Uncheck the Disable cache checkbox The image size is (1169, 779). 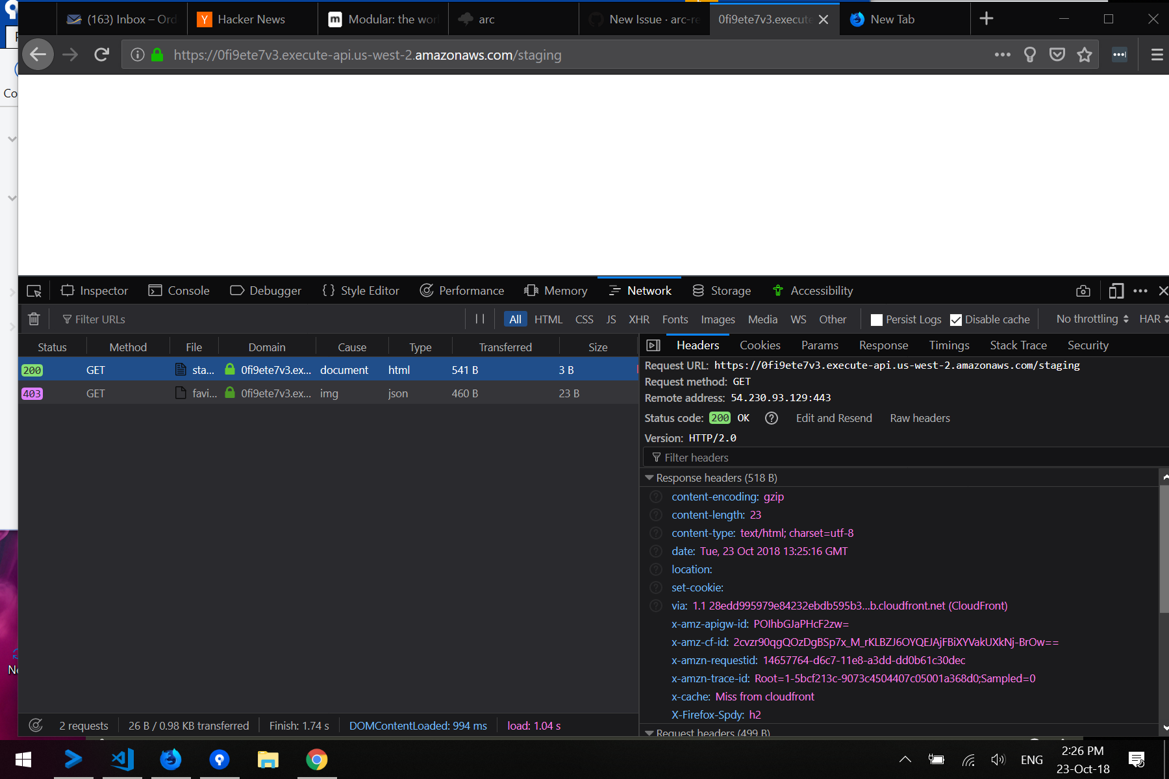point(956,319)
